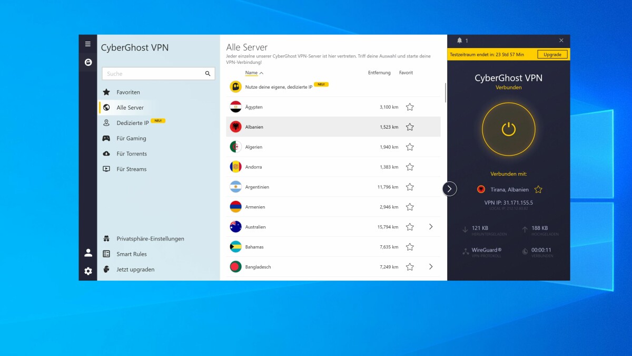Click the CyberGhost logo icon in sidebar
Screen dimensions: 632x356
click(88, 62)
